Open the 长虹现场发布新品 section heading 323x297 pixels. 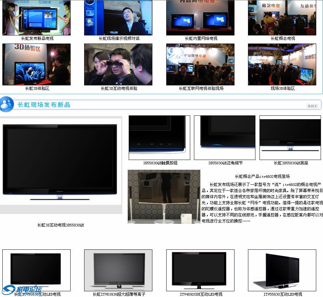pos(44,105)
